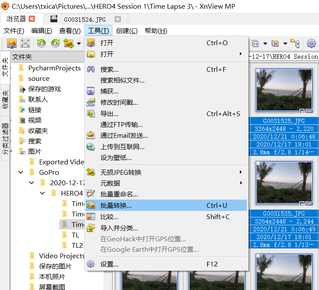The image size is (319, 290).
Task: Tick the checkbox on G0031535.JPG thumbnail
Action: click(258, 164)
